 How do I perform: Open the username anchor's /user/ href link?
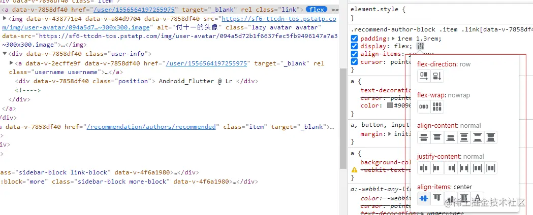coord(206,63)
